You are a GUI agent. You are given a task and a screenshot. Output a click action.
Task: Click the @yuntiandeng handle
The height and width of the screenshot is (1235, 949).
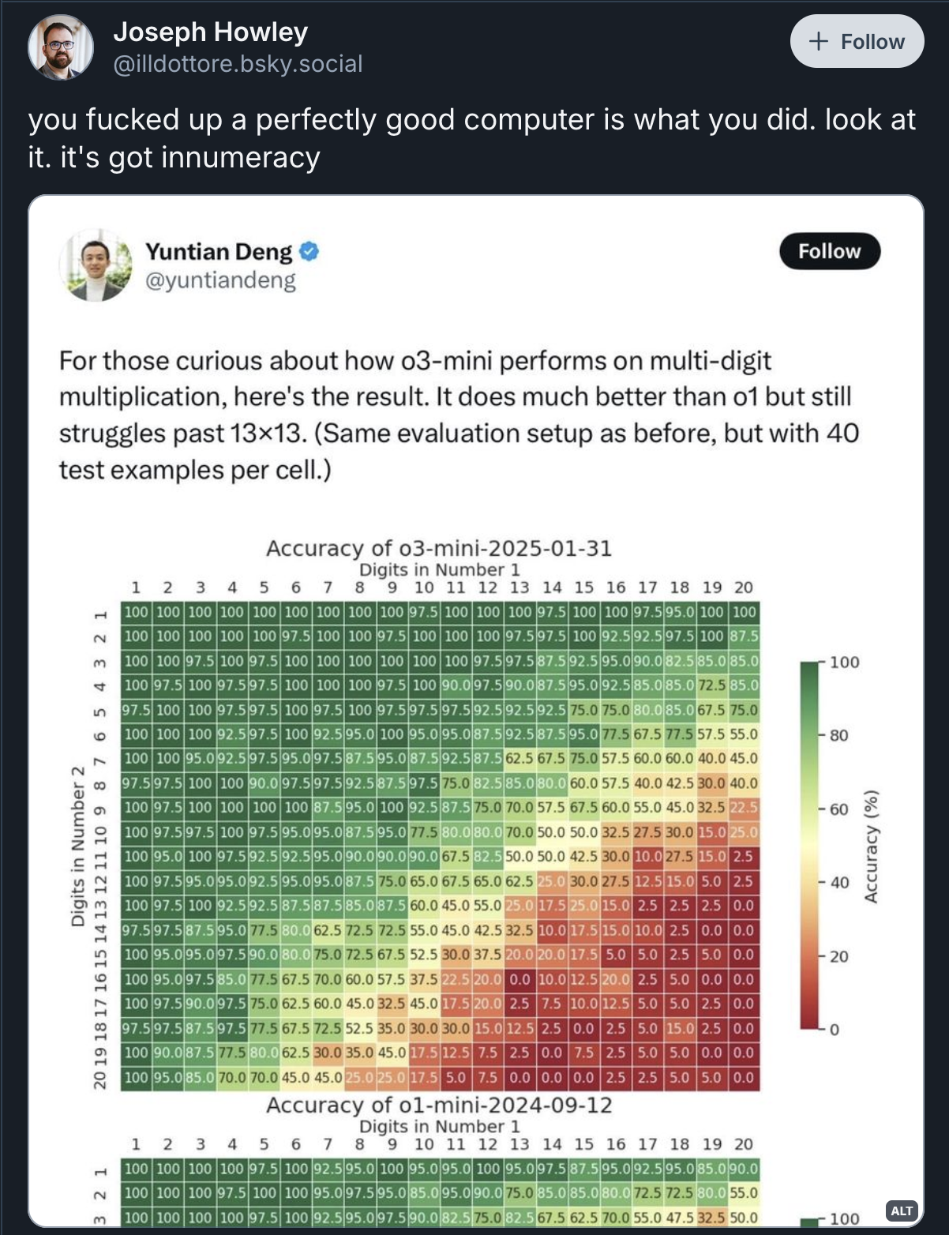220,280
